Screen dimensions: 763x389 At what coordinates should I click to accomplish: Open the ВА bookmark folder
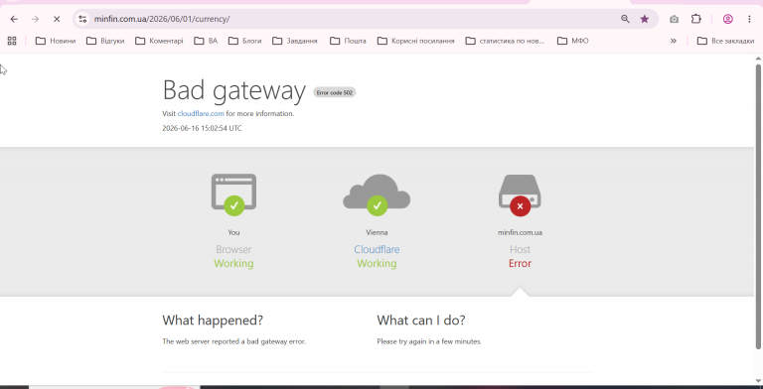pos(206,41)
